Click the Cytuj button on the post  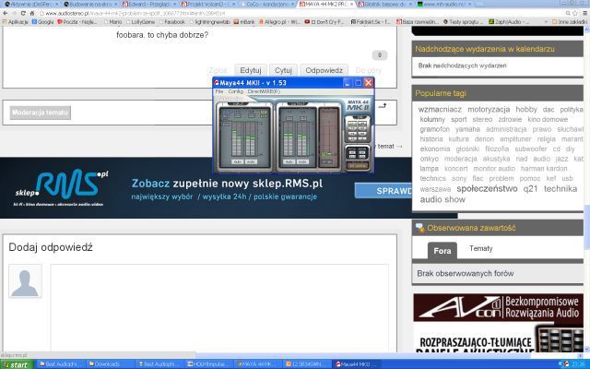(283, 70)
